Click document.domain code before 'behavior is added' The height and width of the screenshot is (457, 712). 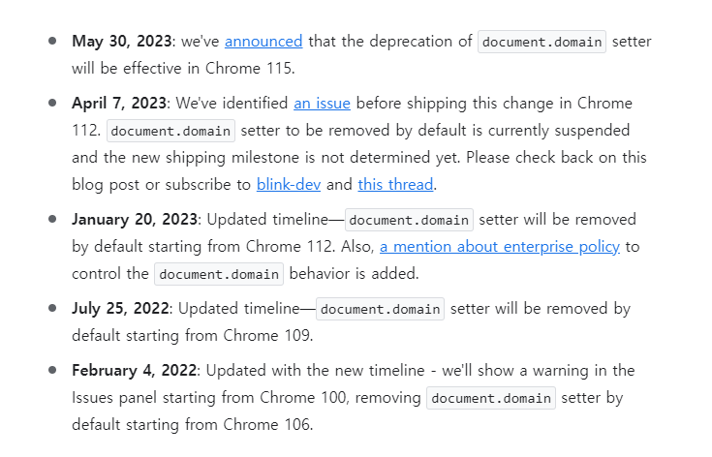click(219, 274)
